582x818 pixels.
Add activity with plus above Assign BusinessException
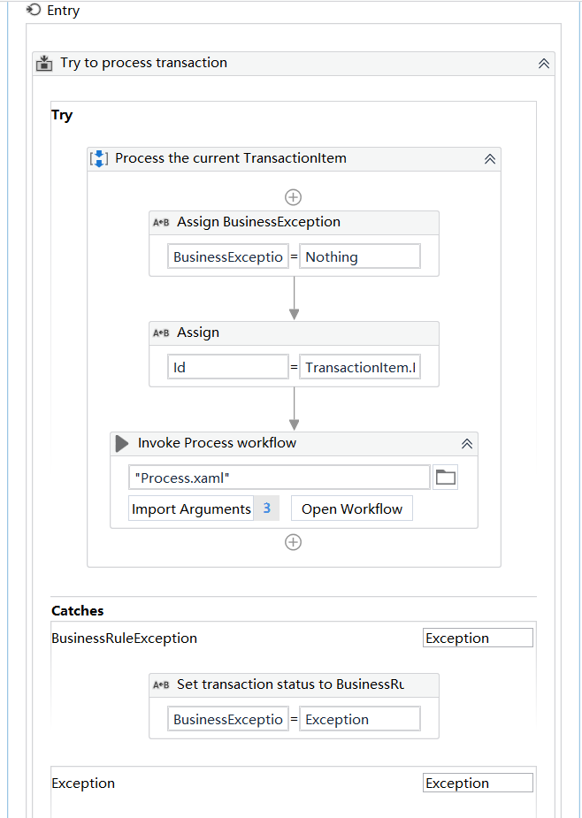(x=294, y=197)
